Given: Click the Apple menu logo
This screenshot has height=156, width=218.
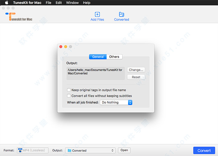Looking at the screenshot, I should click(7, 3).
